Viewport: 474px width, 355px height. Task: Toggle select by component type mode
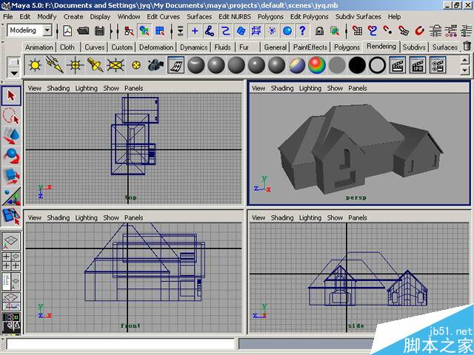pyautogui.click(x=160, y=31)
